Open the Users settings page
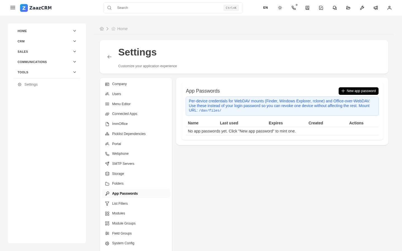The image size is (402, 251). (136, 94)
